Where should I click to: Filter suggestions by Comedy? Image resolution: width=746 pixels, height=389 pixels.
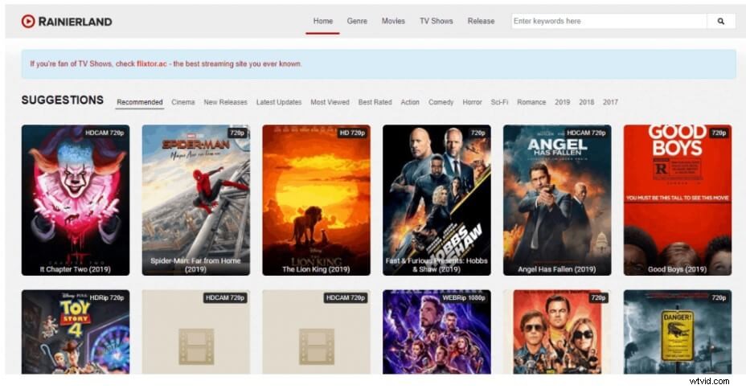[x=441, y=102]
